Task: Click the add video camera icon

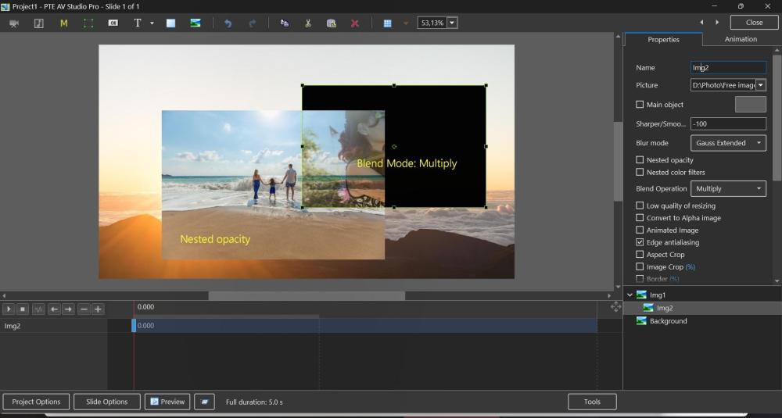Action: click(x=14, y=23)
